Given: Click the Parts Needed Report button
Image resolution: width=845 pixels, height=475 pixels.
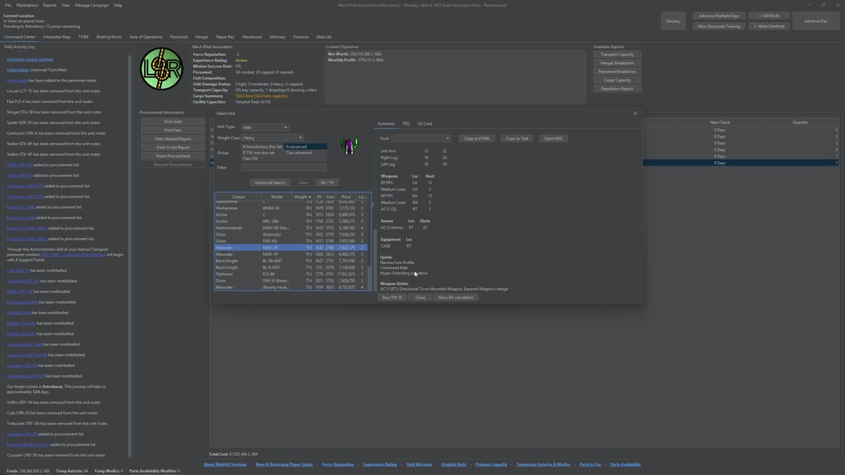Looking at the screenshot, I should (173, 139).
